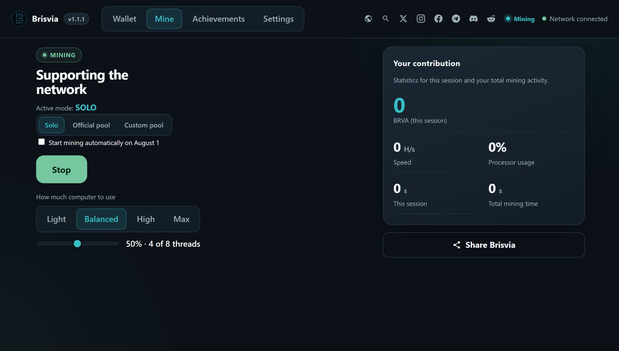This screenshot has width=619, height=351.
Task: Click the search magnifier icon
Action: [x=386, y=19]
